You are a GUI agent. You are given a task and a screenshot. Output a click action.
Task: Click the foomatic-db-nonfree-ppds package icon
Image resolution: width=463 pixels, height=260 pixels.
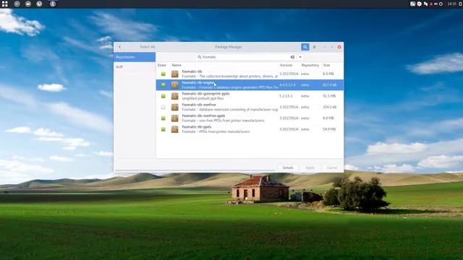(x=175, y=118)
